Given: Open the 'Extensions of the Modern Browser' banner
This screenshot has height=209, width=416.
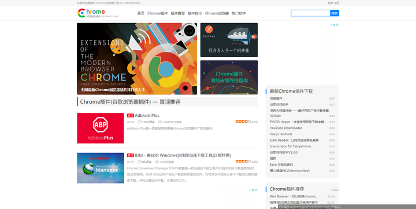Looking at the screenshot, I should tap(137, 59).
